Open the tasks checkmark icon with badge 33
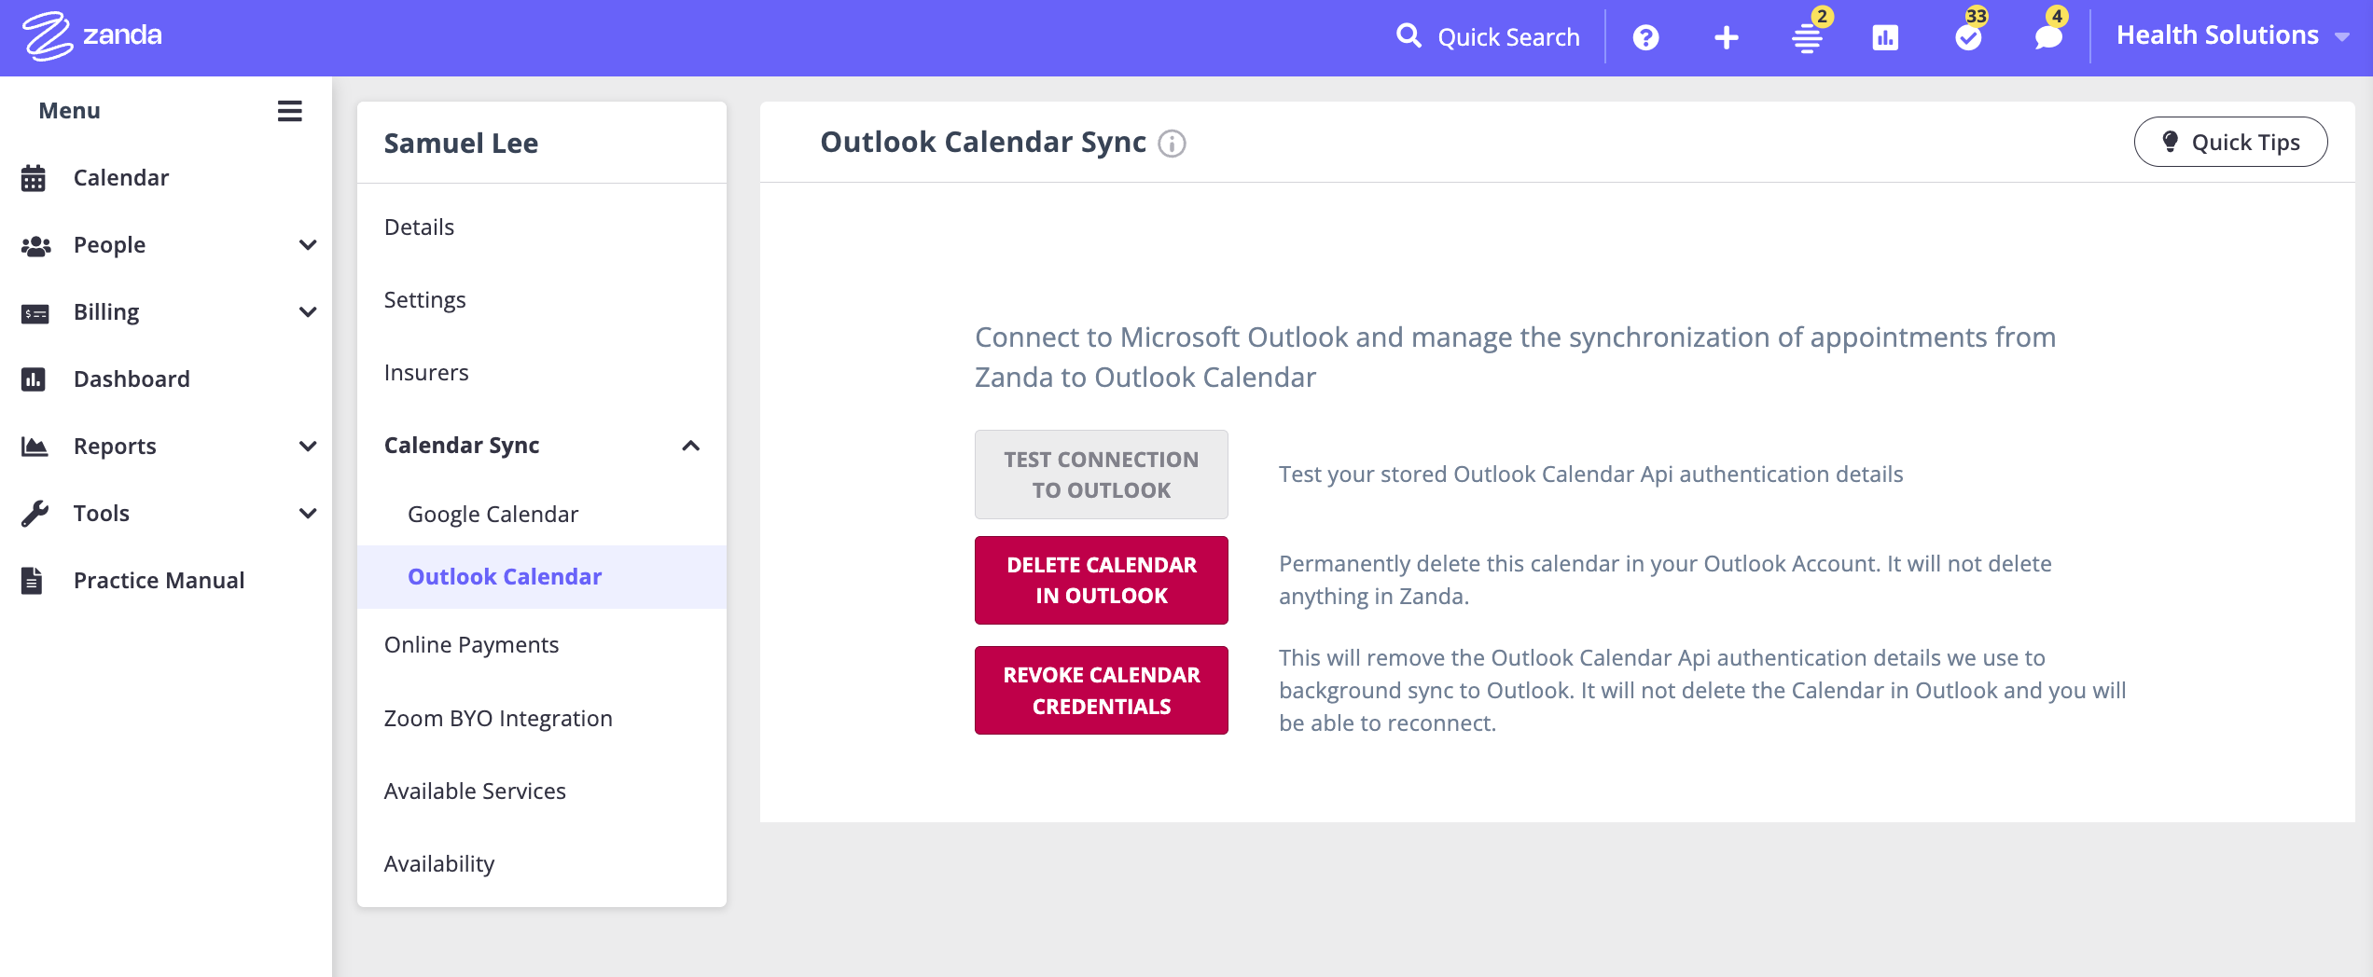 (x=1968, y=37)
